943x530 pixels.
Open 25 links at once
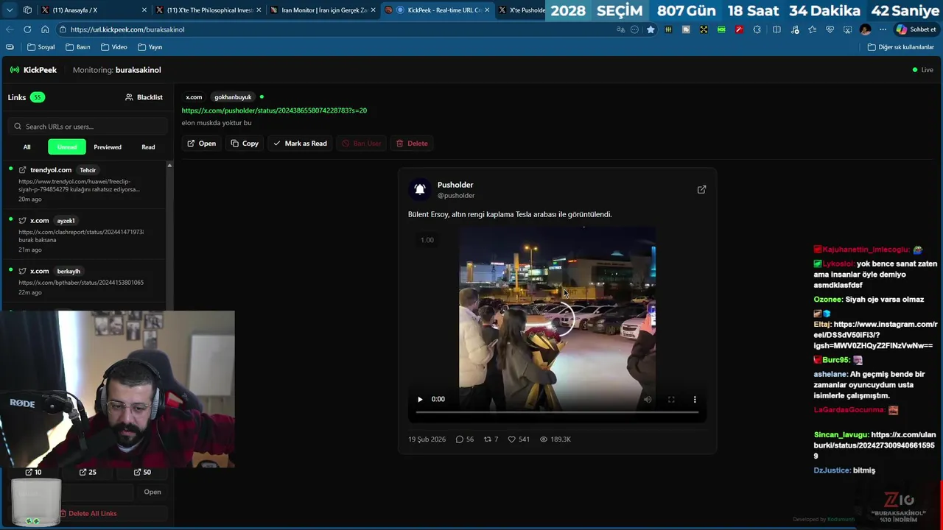pos(88,472)
